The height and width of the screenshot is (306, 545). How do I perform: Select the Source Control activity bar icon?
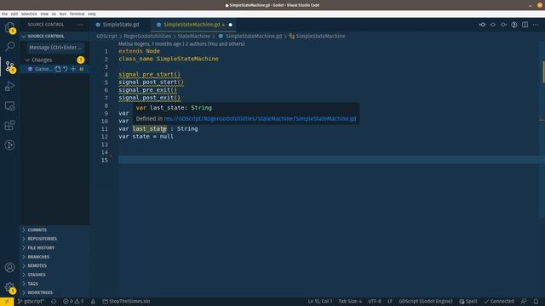[x=9, y=66]
